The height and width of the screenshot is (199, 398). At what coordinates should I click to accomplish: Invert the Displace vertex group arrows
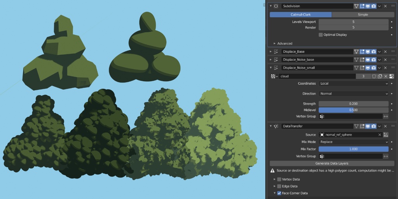386,116
